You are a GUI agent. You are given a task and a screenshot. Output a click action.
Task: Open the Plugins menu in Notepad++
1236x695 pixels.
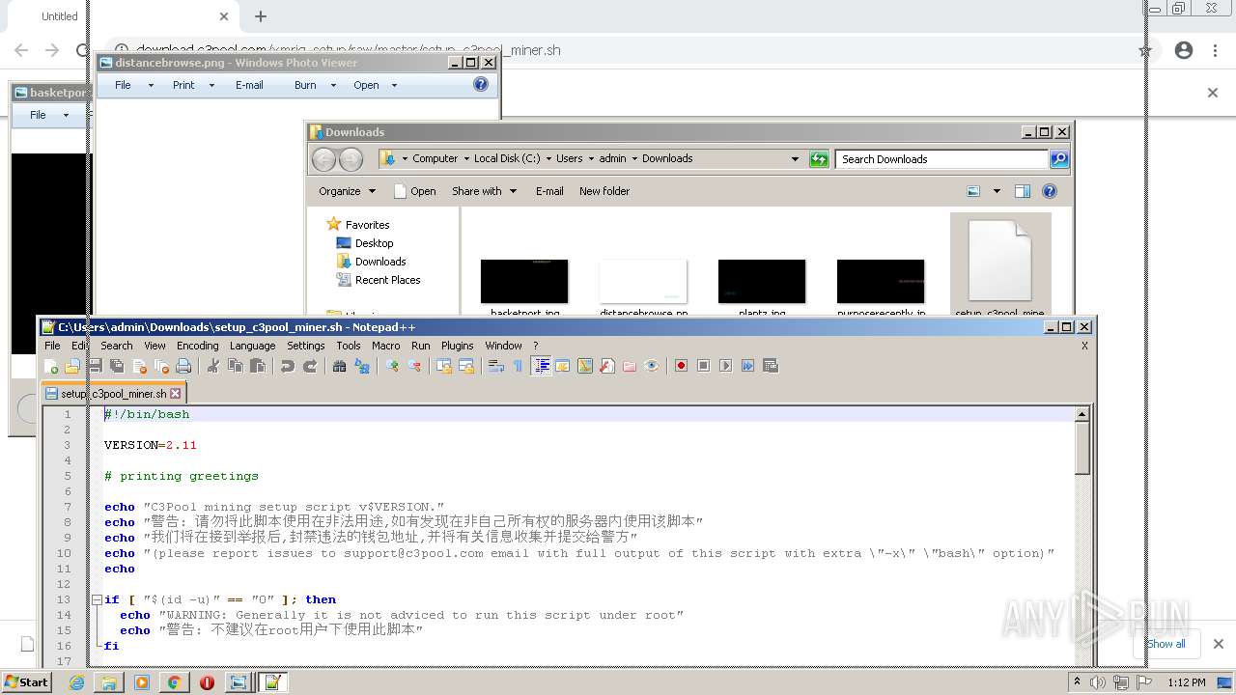click(x=458, y=346)
